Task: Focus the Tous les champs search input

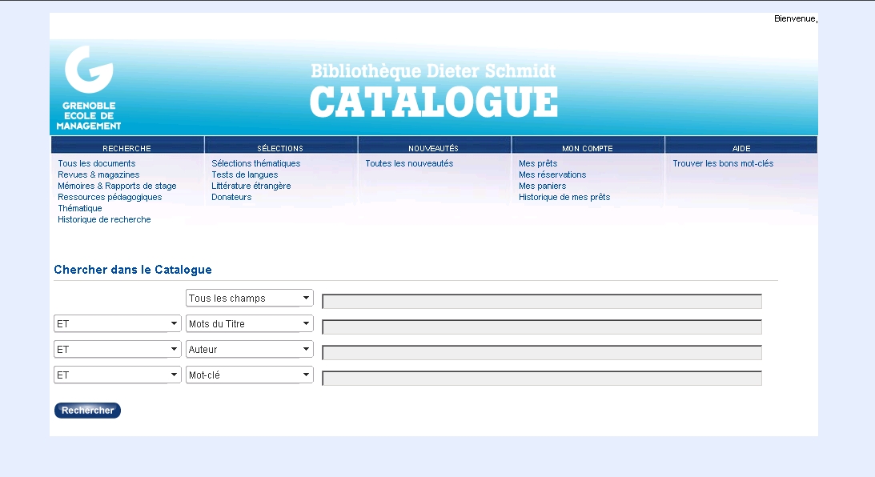Action: (x=542, y=301)
